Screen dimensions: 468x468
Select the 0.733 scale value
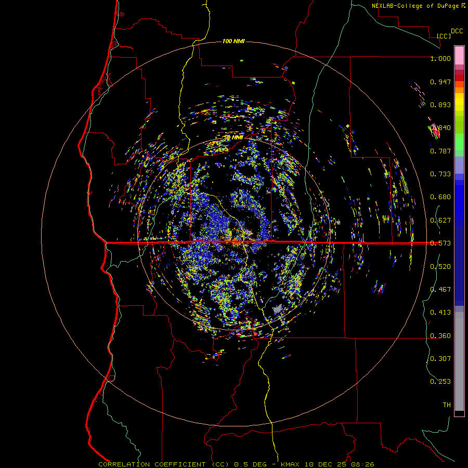440,174
